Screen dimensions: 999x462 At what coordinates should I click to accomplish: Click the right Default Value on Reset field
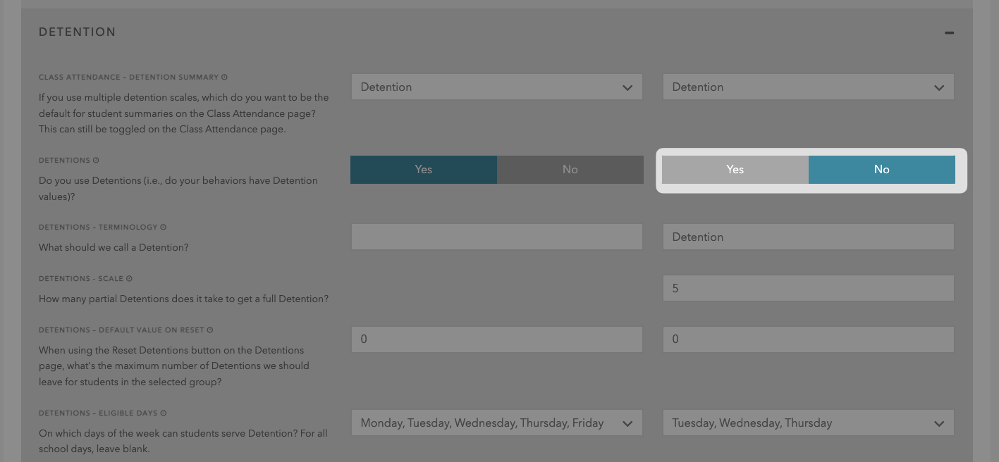click(x=808, y=339)
